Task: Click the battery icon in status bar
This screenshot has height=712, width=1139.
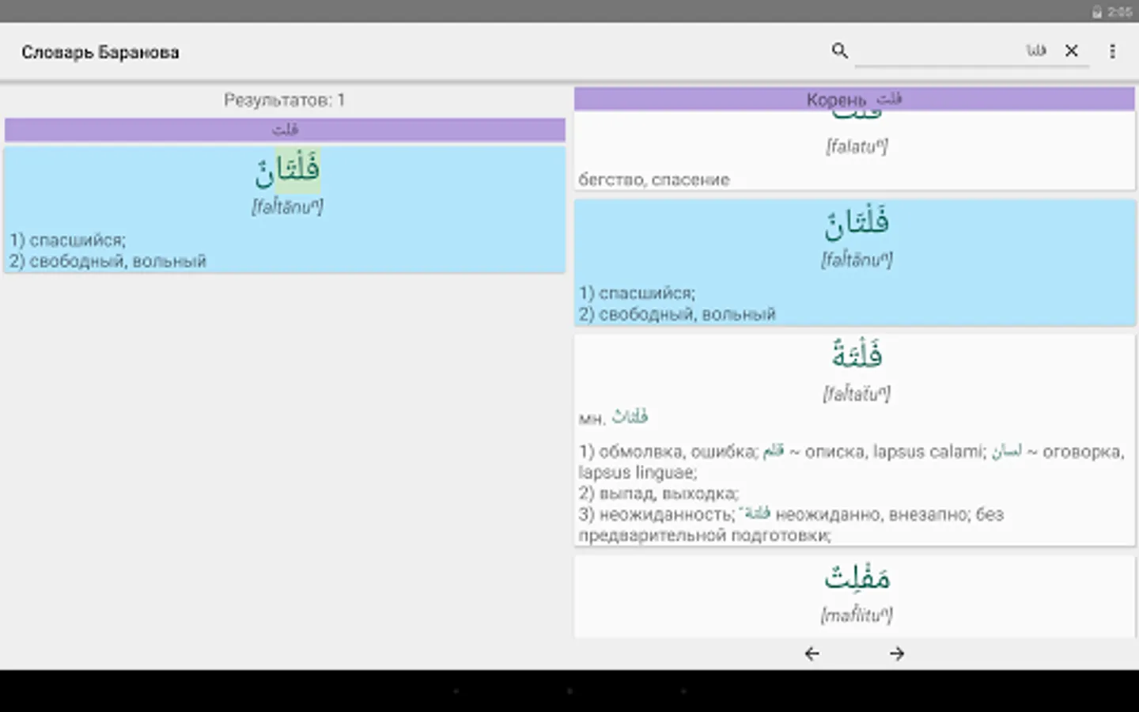Action: (1097, 11)
